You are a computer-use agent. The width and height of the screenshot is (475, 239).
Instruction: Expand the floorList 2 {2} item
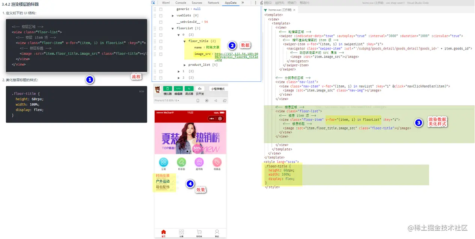(179, 78)
